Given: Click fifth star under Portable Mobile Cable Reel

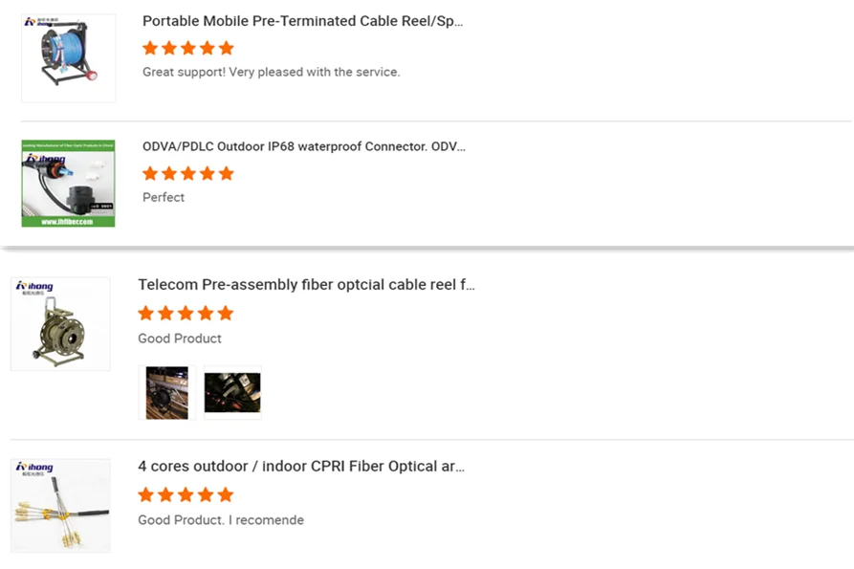Looking at the screenshot, I should tap(226, 48).
